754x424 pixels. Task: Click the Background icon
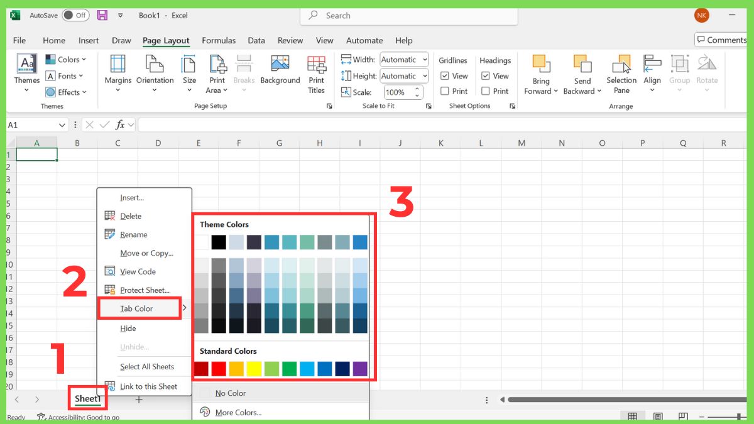(x=280, y=69)
